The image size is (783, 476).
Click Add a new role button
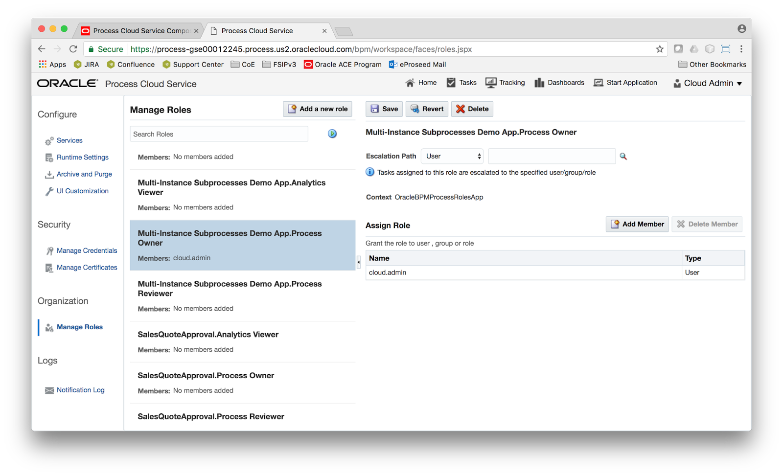(x=318, y=109)
